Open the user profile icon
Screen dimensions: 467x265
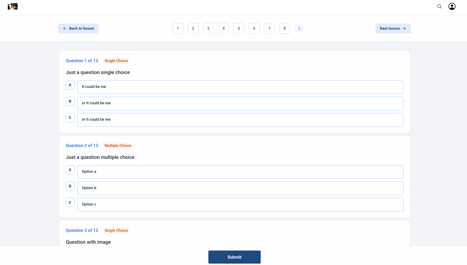pyautogui.click(x=452, y=6)
